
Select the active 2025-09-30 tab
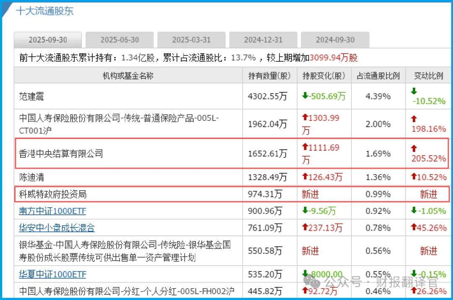[x=48, y=40]
